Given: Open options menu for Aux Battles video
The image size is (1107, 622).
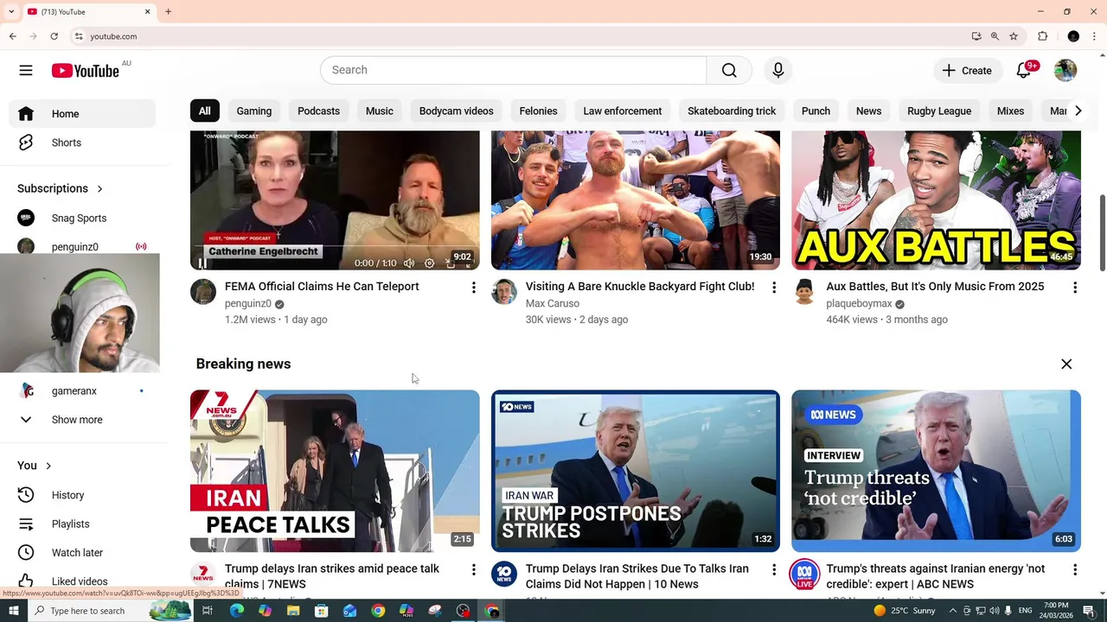Looking at the screenshot, I should (1075, 288).
